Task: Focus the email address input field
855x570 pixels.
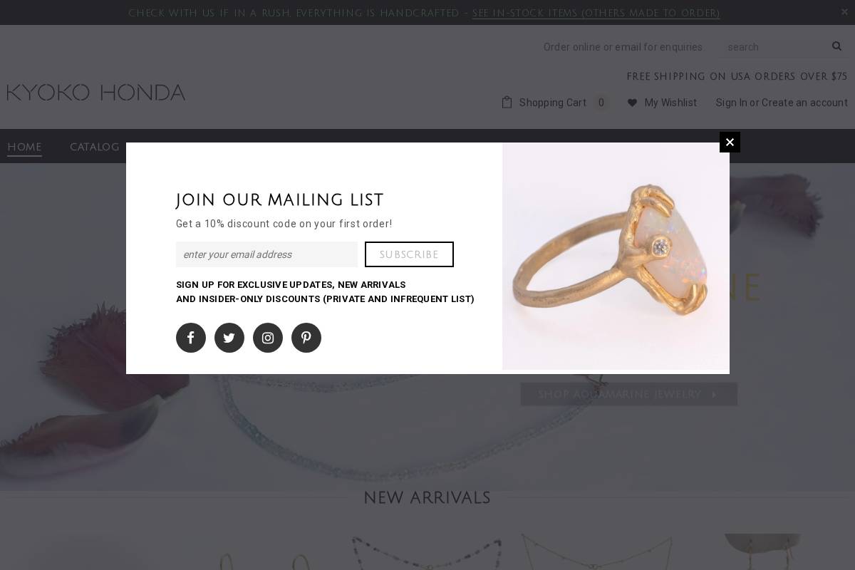Action: click(266, 254)
